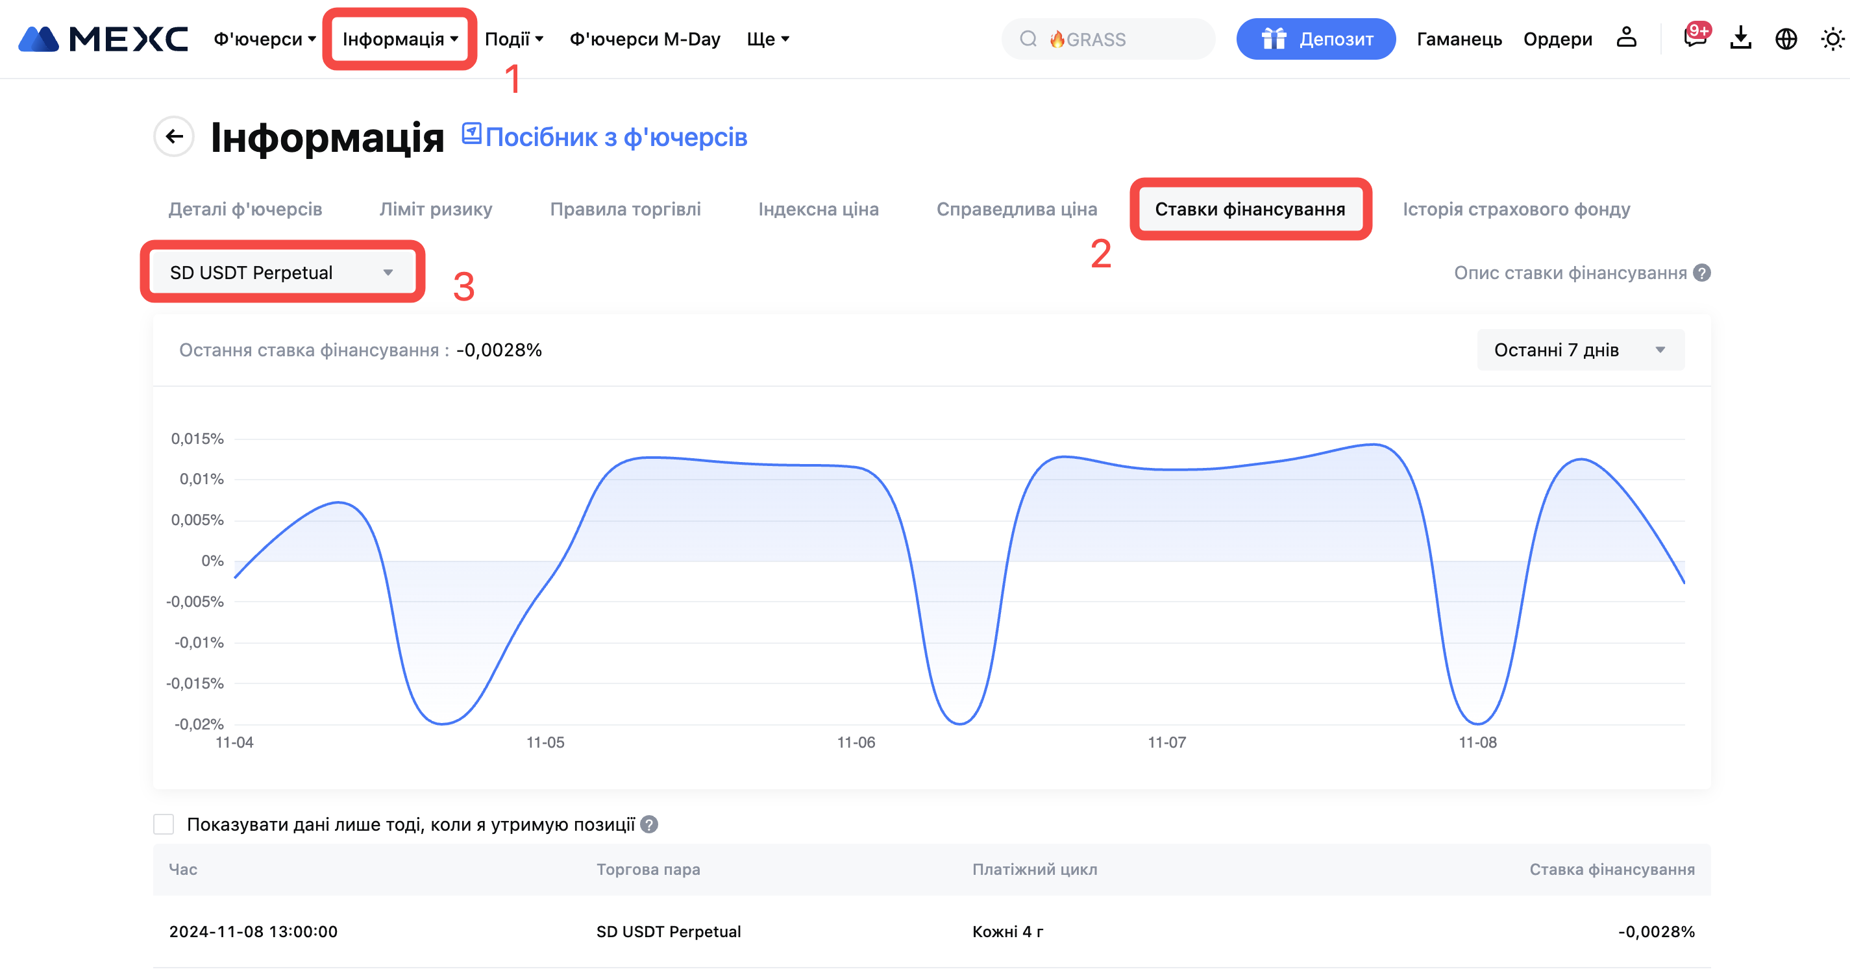This screenshot has width=1850, height=980.
Task: Open the language globe icon
Action: click(x=1785, y=39)
